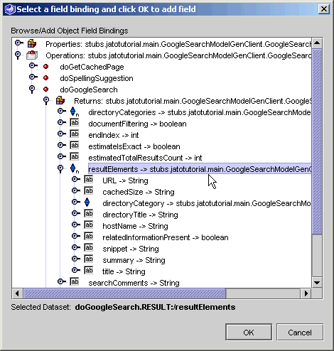Click the 'ab' icon beside URL
Viewport: 334px width, 351px height.
pyautogui.click(x=89, y=180)
